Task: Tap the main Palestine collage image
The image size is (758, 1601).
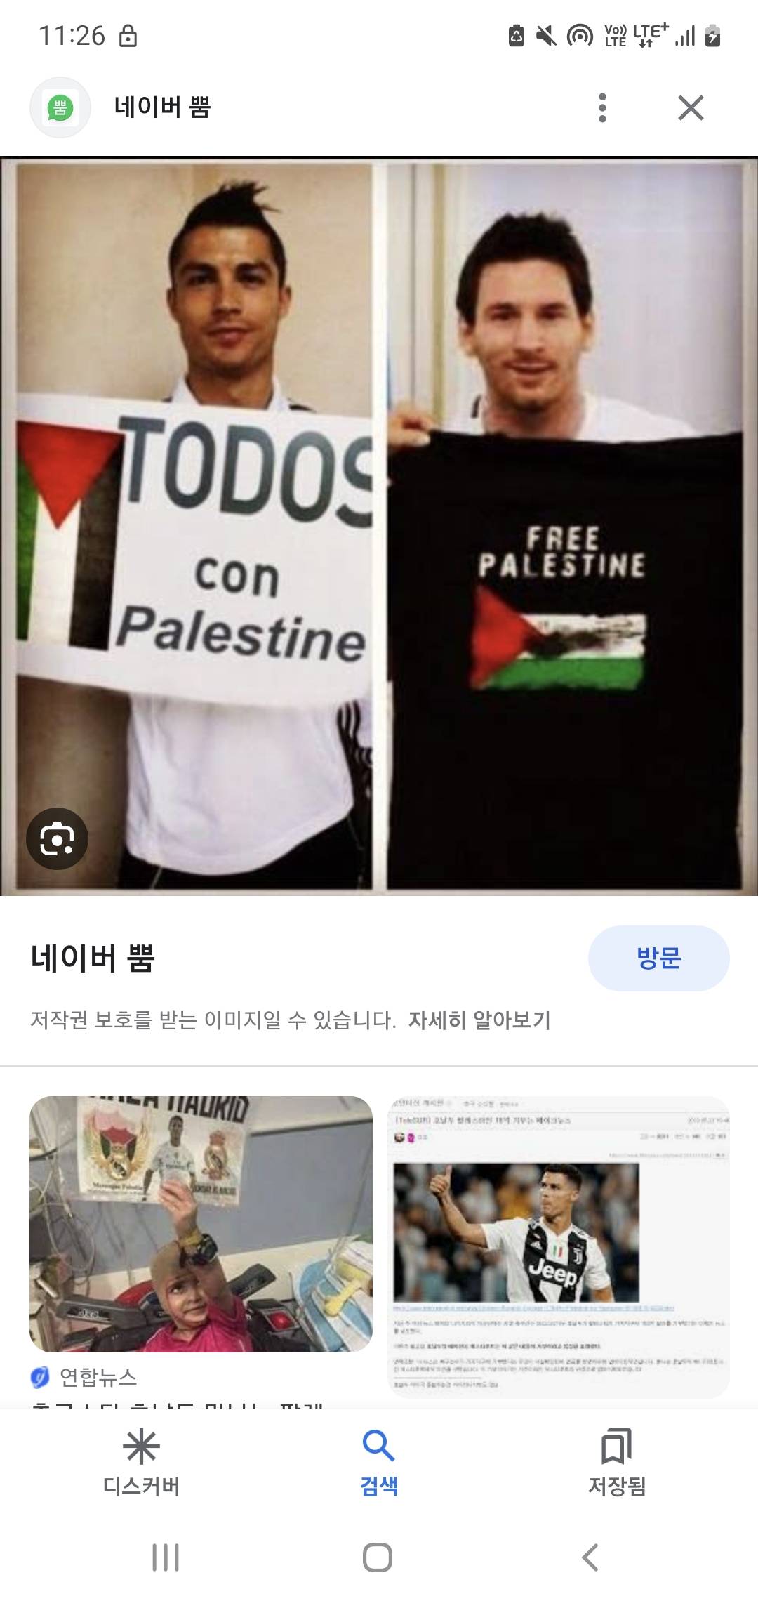Action: (x=379, y=527)
